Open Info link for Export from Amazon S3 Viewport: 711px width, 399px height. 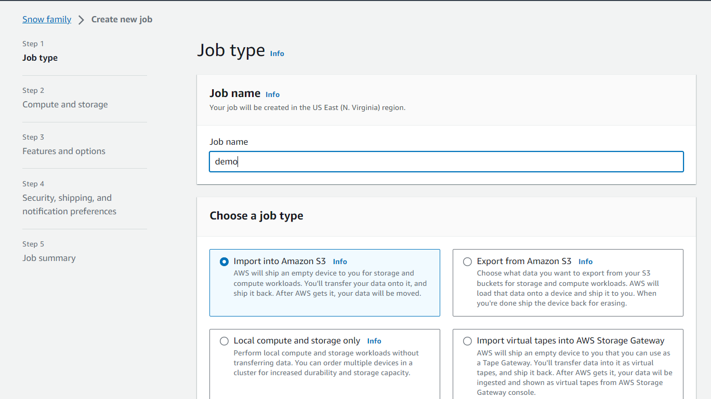(x=585, y=262)
